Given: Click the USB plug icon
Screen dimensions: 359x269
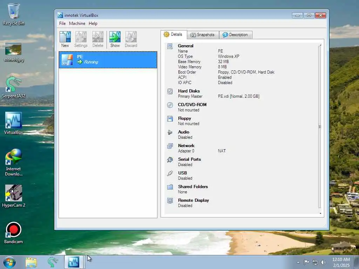Looking at the screenshot, I should pos(170,173).
